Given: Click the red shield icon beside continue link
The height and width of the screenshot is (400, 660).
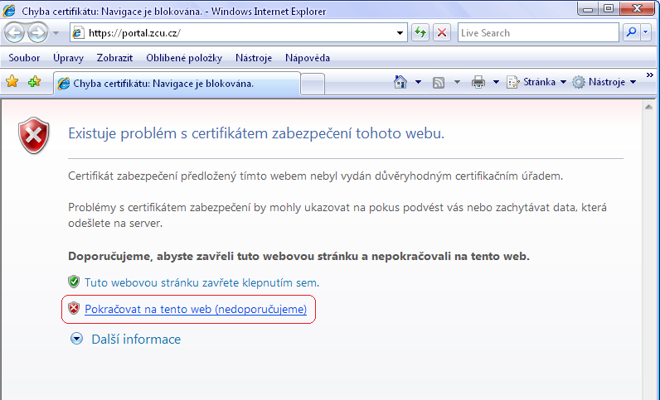Looking at the screenshot, I should tap(74, 308).
